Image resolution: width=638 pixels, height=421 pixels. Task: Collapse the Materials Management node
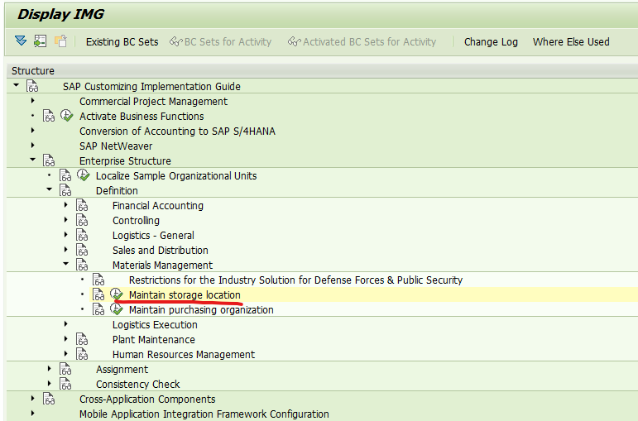tap(66, 264)
